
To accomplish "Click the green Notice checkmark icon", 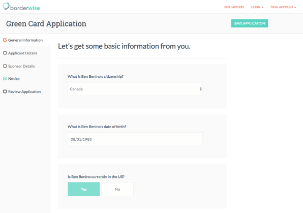I will point(5,78).
